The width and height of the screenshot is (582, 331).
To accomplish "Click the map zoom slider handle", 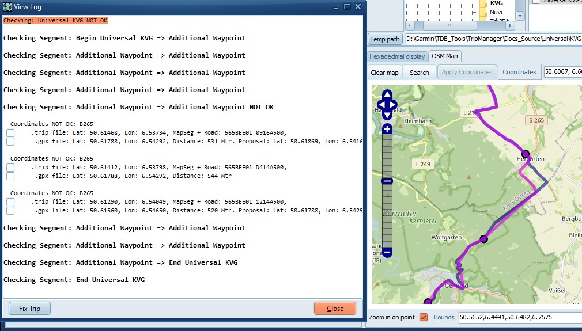I will coord(387,181).
